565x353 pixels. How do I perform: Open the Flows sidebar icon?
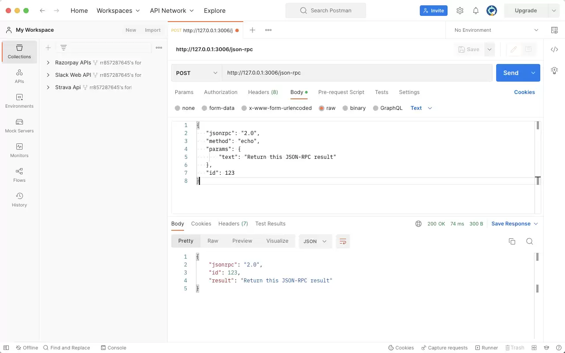coord(19,175)
